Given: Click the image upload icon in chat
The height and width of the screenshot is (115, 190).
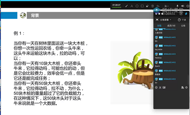Looking at the screenshot, I should (164, 88).
